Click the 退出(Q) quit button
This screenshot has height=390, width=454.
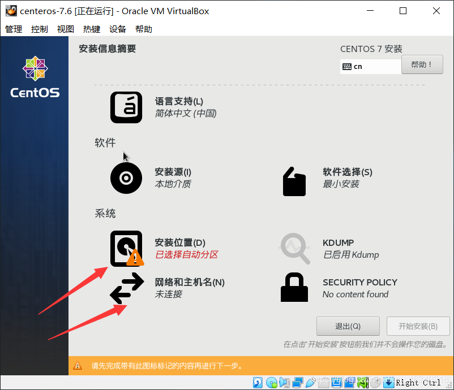click(348, 326)
